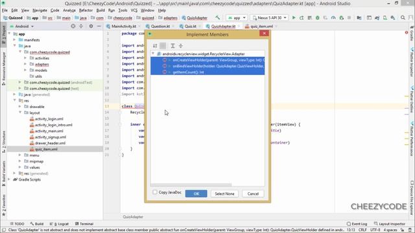Expand the manifests folder

pos(14,40)
